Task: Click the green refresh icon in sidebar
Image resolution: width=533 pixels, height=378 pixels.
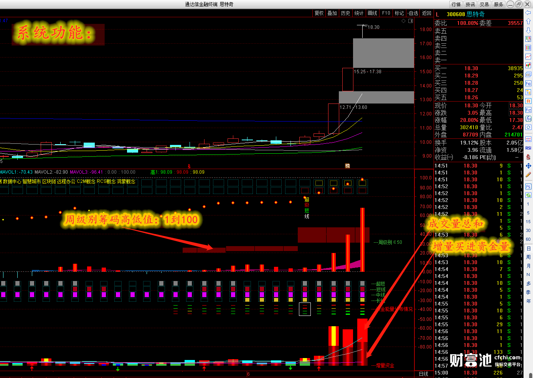Action: point(528,195)
